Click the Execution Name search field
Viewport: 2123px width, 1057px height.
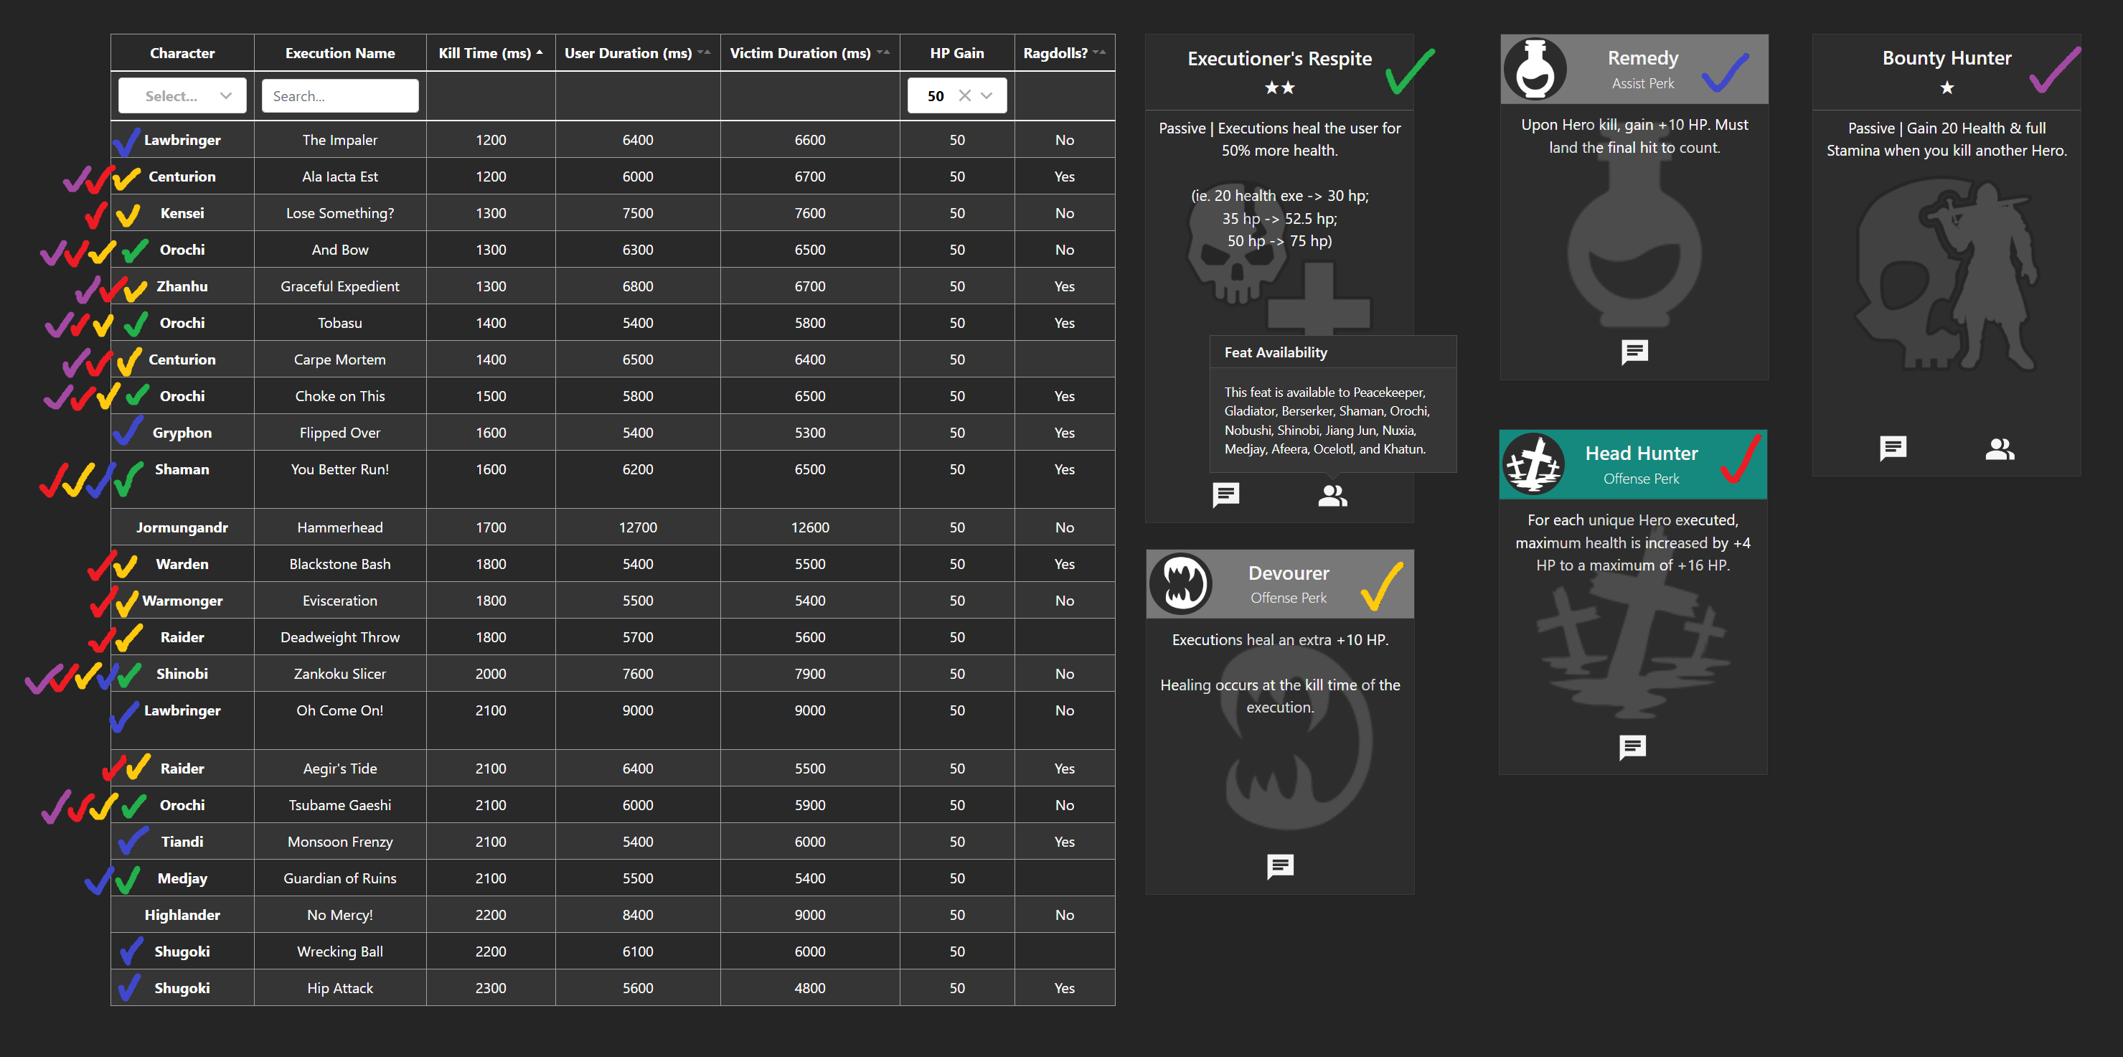click(339, 95)
